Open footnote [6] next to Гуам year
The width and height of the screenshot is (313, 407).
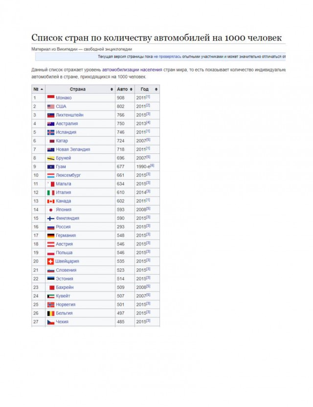152,166
